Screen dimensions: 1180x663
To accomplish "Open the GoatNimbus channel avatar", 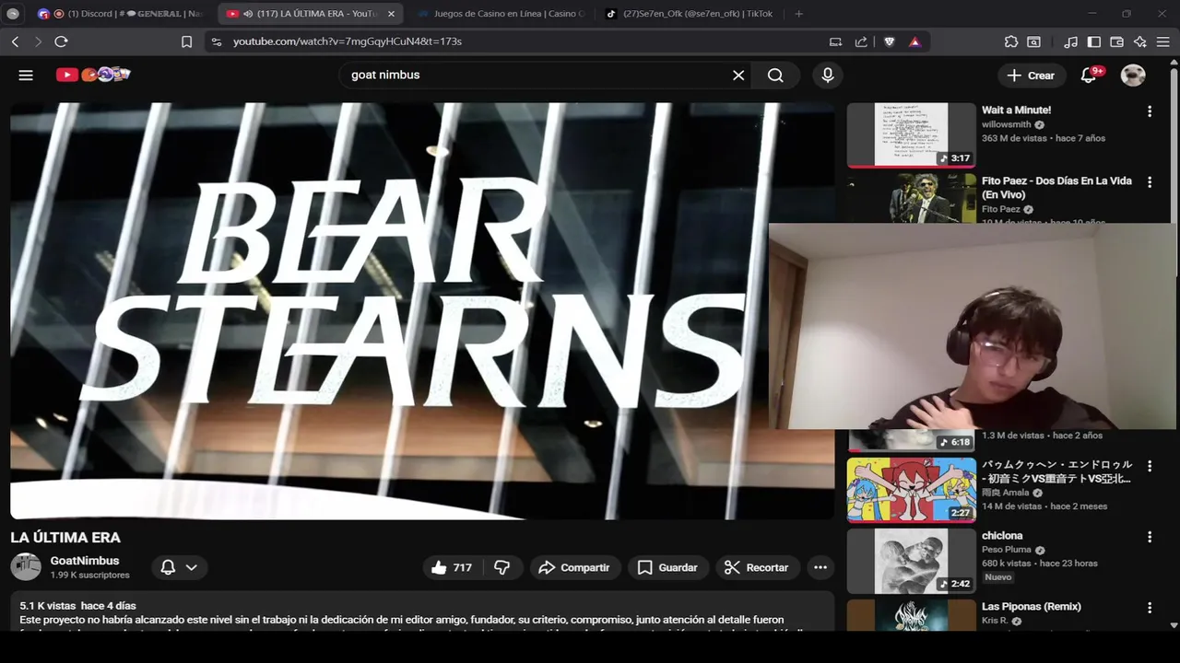I will click(x=26, y=566).
